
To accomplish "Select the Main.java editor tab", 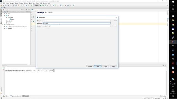I will [35, 10].
